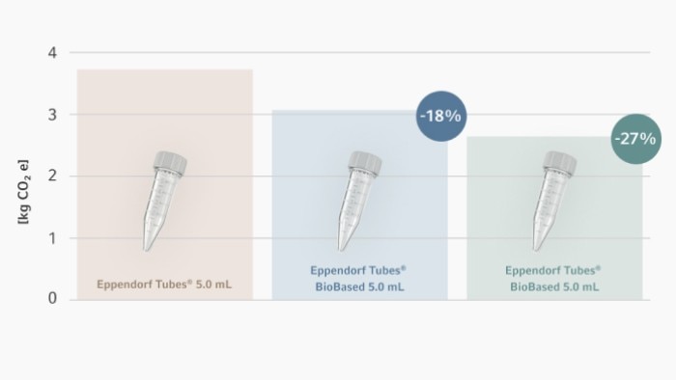The height and width of the screenshot is (380, 676).
Task: Click the green Eppendorf Tubes BioBased 5.0 mL label
Action: point(553,279)
